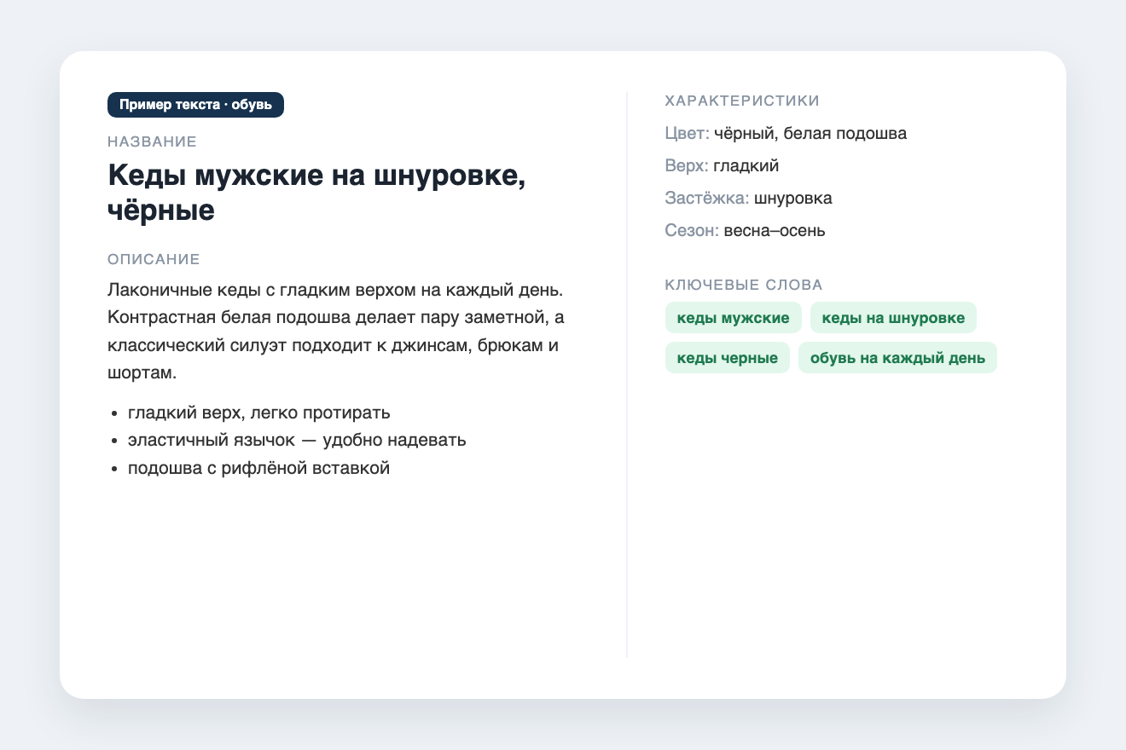Viewport: 1126px width, 750px height.
Task: Click the 'ХАРАКТЕРИСТИКИ' heading
Action: click(x=742, y=101)
